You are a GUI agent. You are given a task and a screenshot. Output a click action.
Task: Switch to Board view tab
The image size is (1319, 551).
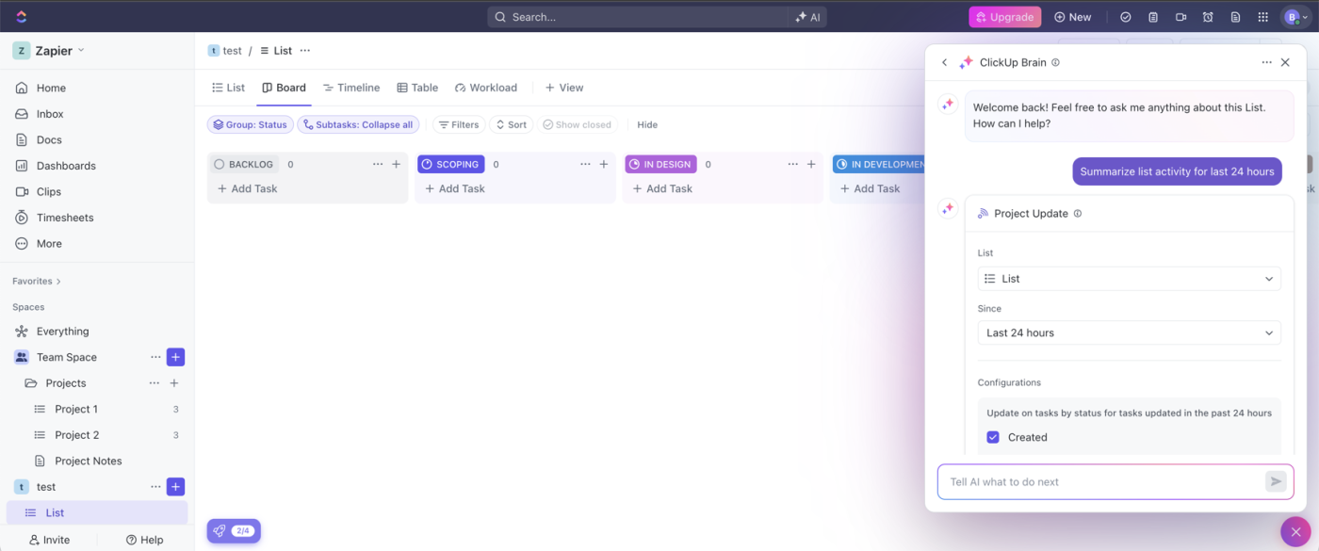[284, 88]
